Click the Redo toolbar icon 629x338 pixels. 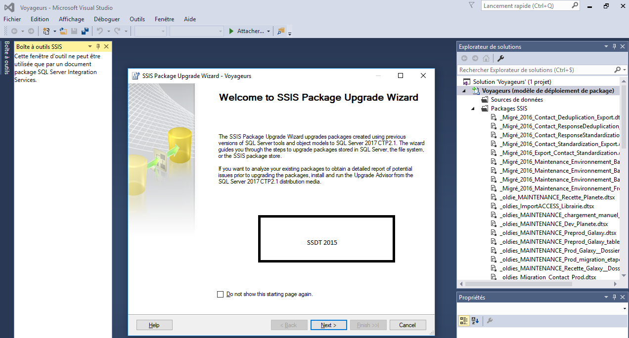coord(117,31)
